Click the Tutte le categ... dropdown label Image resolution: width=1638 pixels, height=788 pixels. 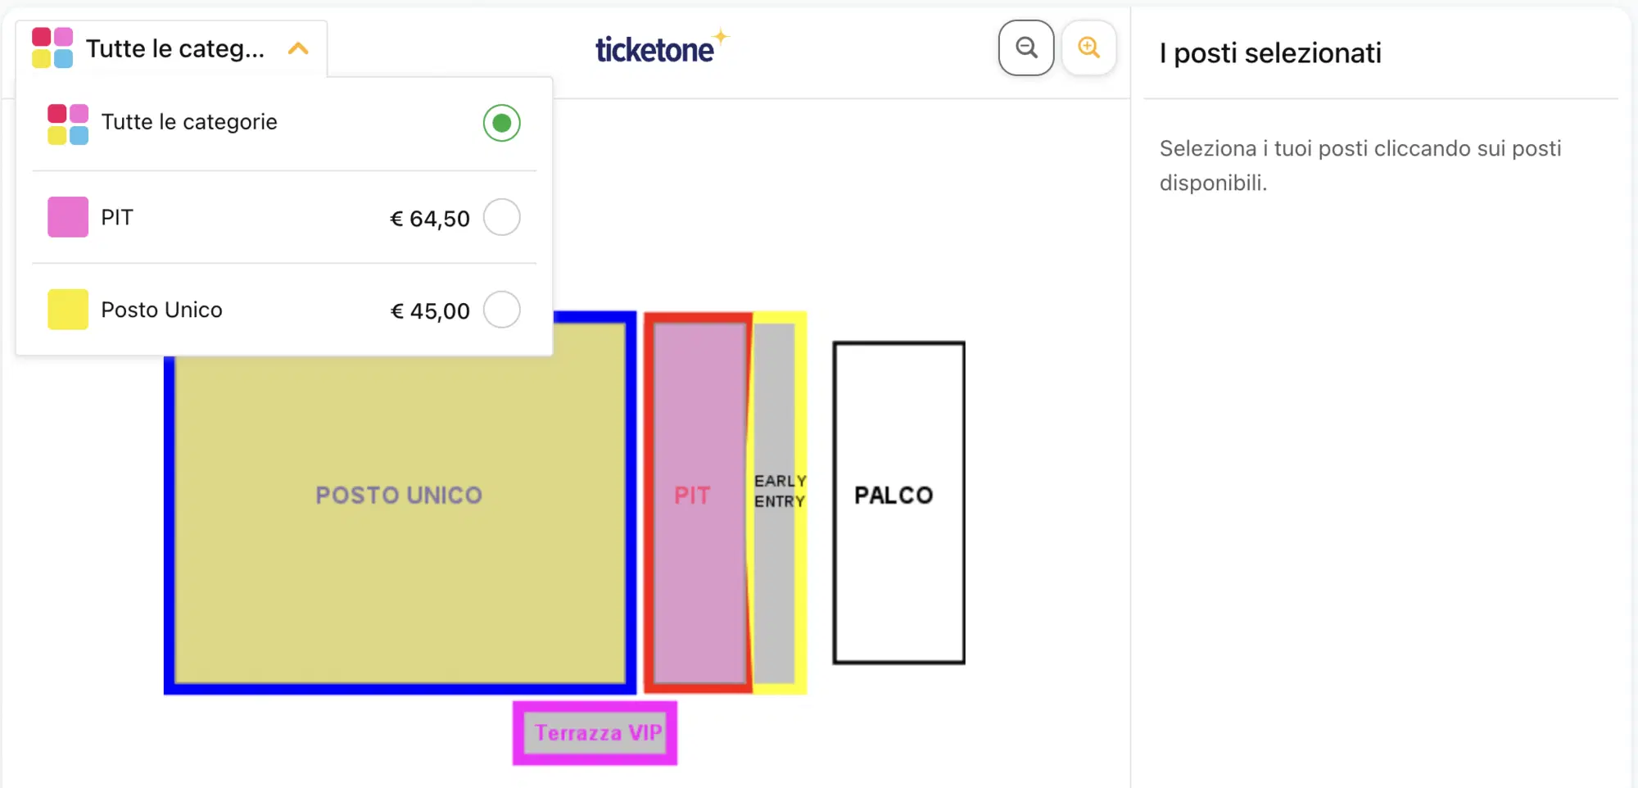[175, 49]
